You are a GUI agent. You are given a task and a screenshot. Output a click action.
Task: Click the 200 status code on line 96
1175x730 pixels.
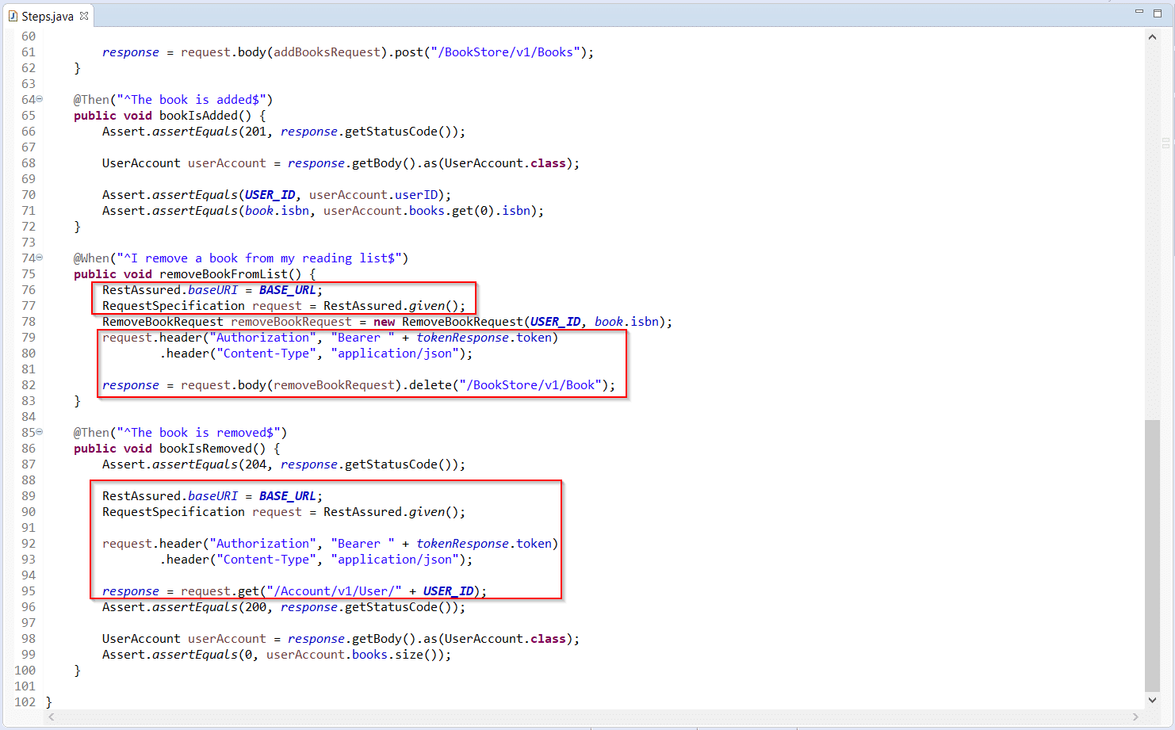255,607
